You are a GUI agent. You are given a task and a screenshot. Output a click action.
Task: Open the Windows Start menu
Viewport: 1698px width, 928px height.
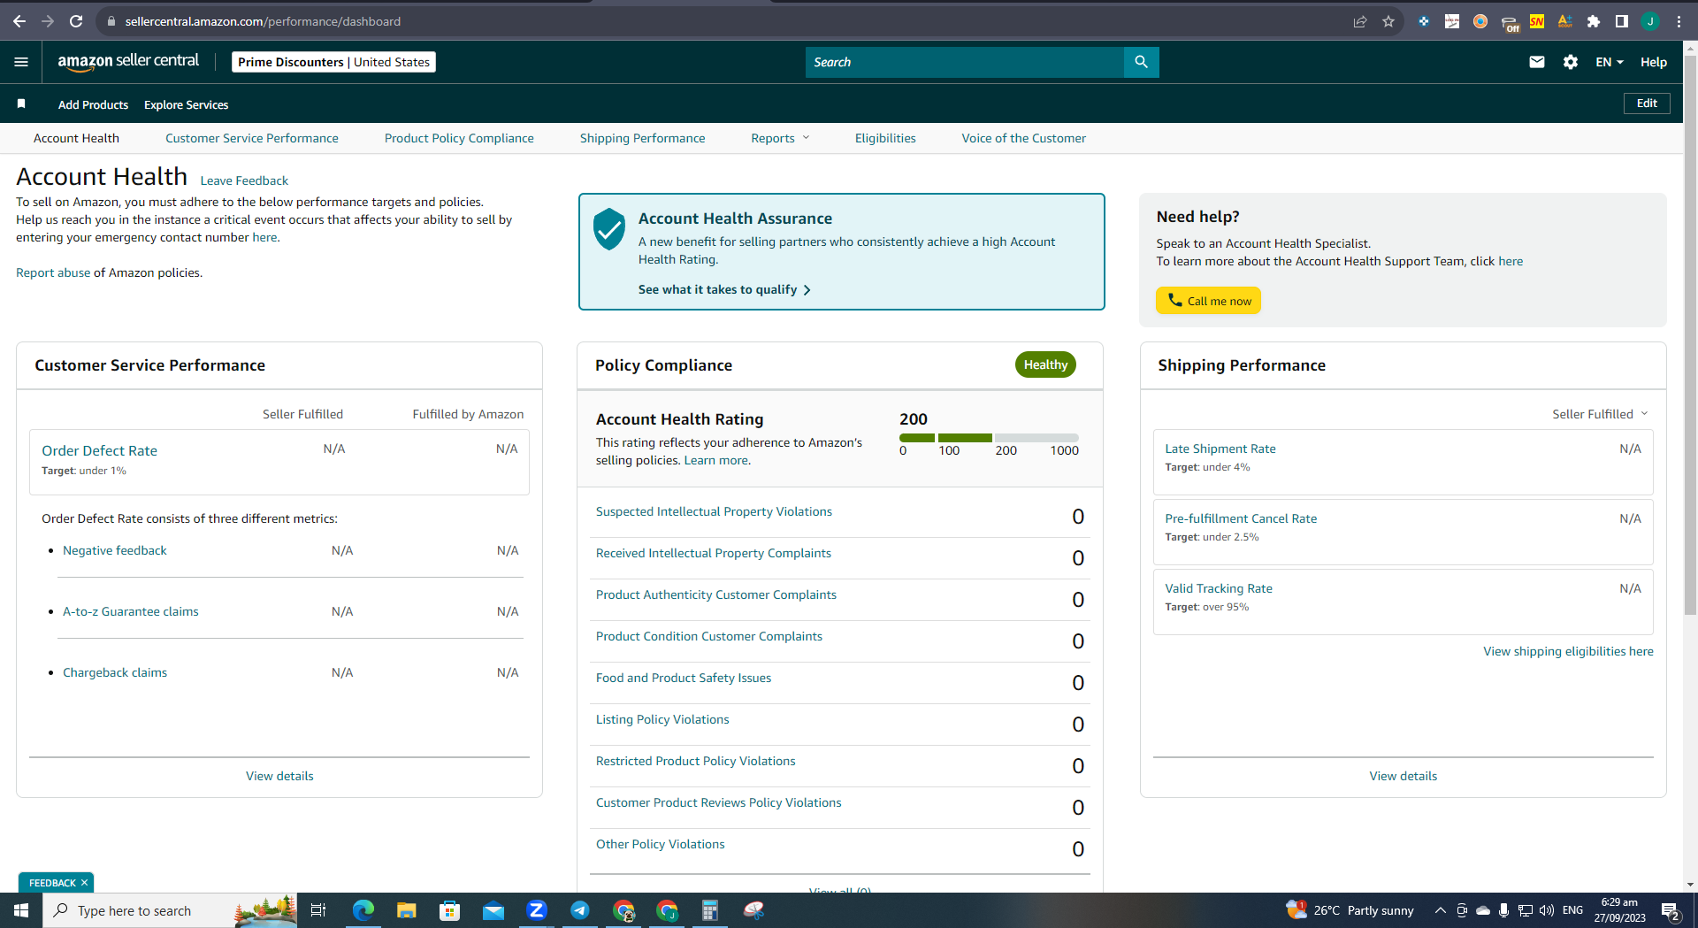pos(21,910)
